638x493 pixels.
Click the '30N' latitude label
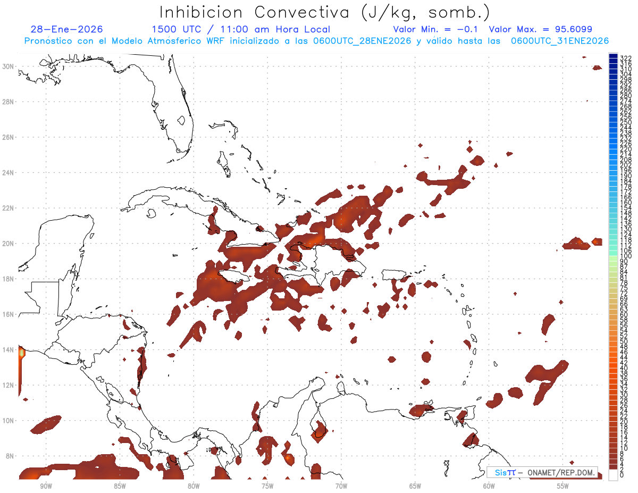click(x=9, y=66)
